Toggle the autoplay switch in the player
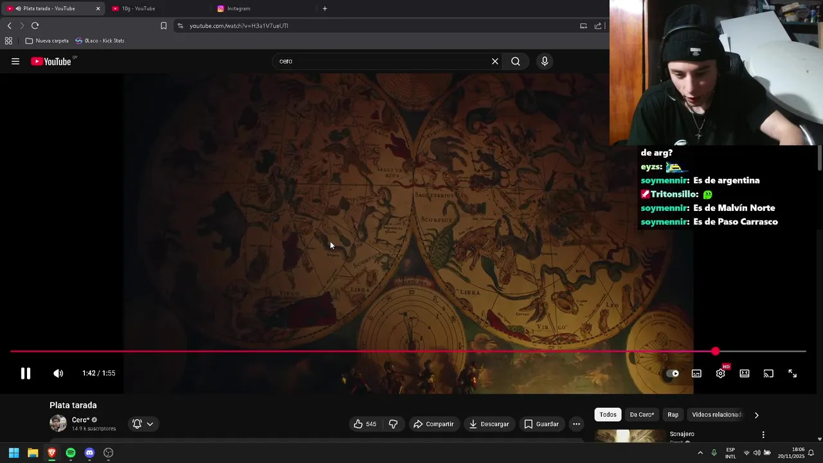The width and height of the screenshot is (823, 463). click(x=672, y=374)
